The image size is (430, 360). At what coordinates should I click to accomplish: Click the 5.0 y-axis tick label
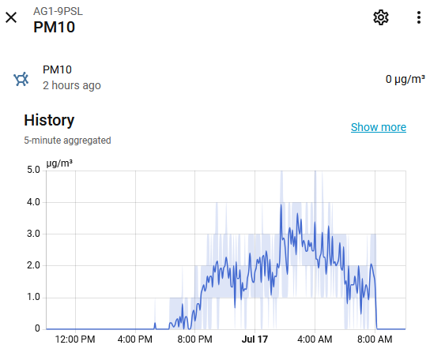[x=33, y=170]
